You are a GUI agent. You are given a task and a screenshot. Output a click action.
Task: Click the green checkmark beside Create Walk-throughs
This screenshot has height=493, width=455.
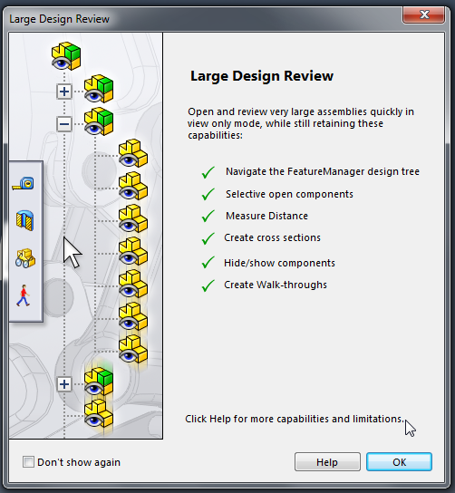pos(208,285)
